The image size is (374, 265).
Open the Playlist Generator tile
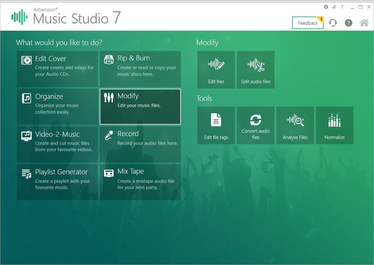(x=57, y=182)
